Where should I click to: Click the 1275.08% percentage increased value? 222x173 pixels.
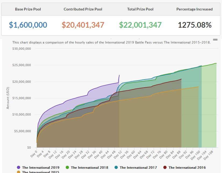pos(195,25)
